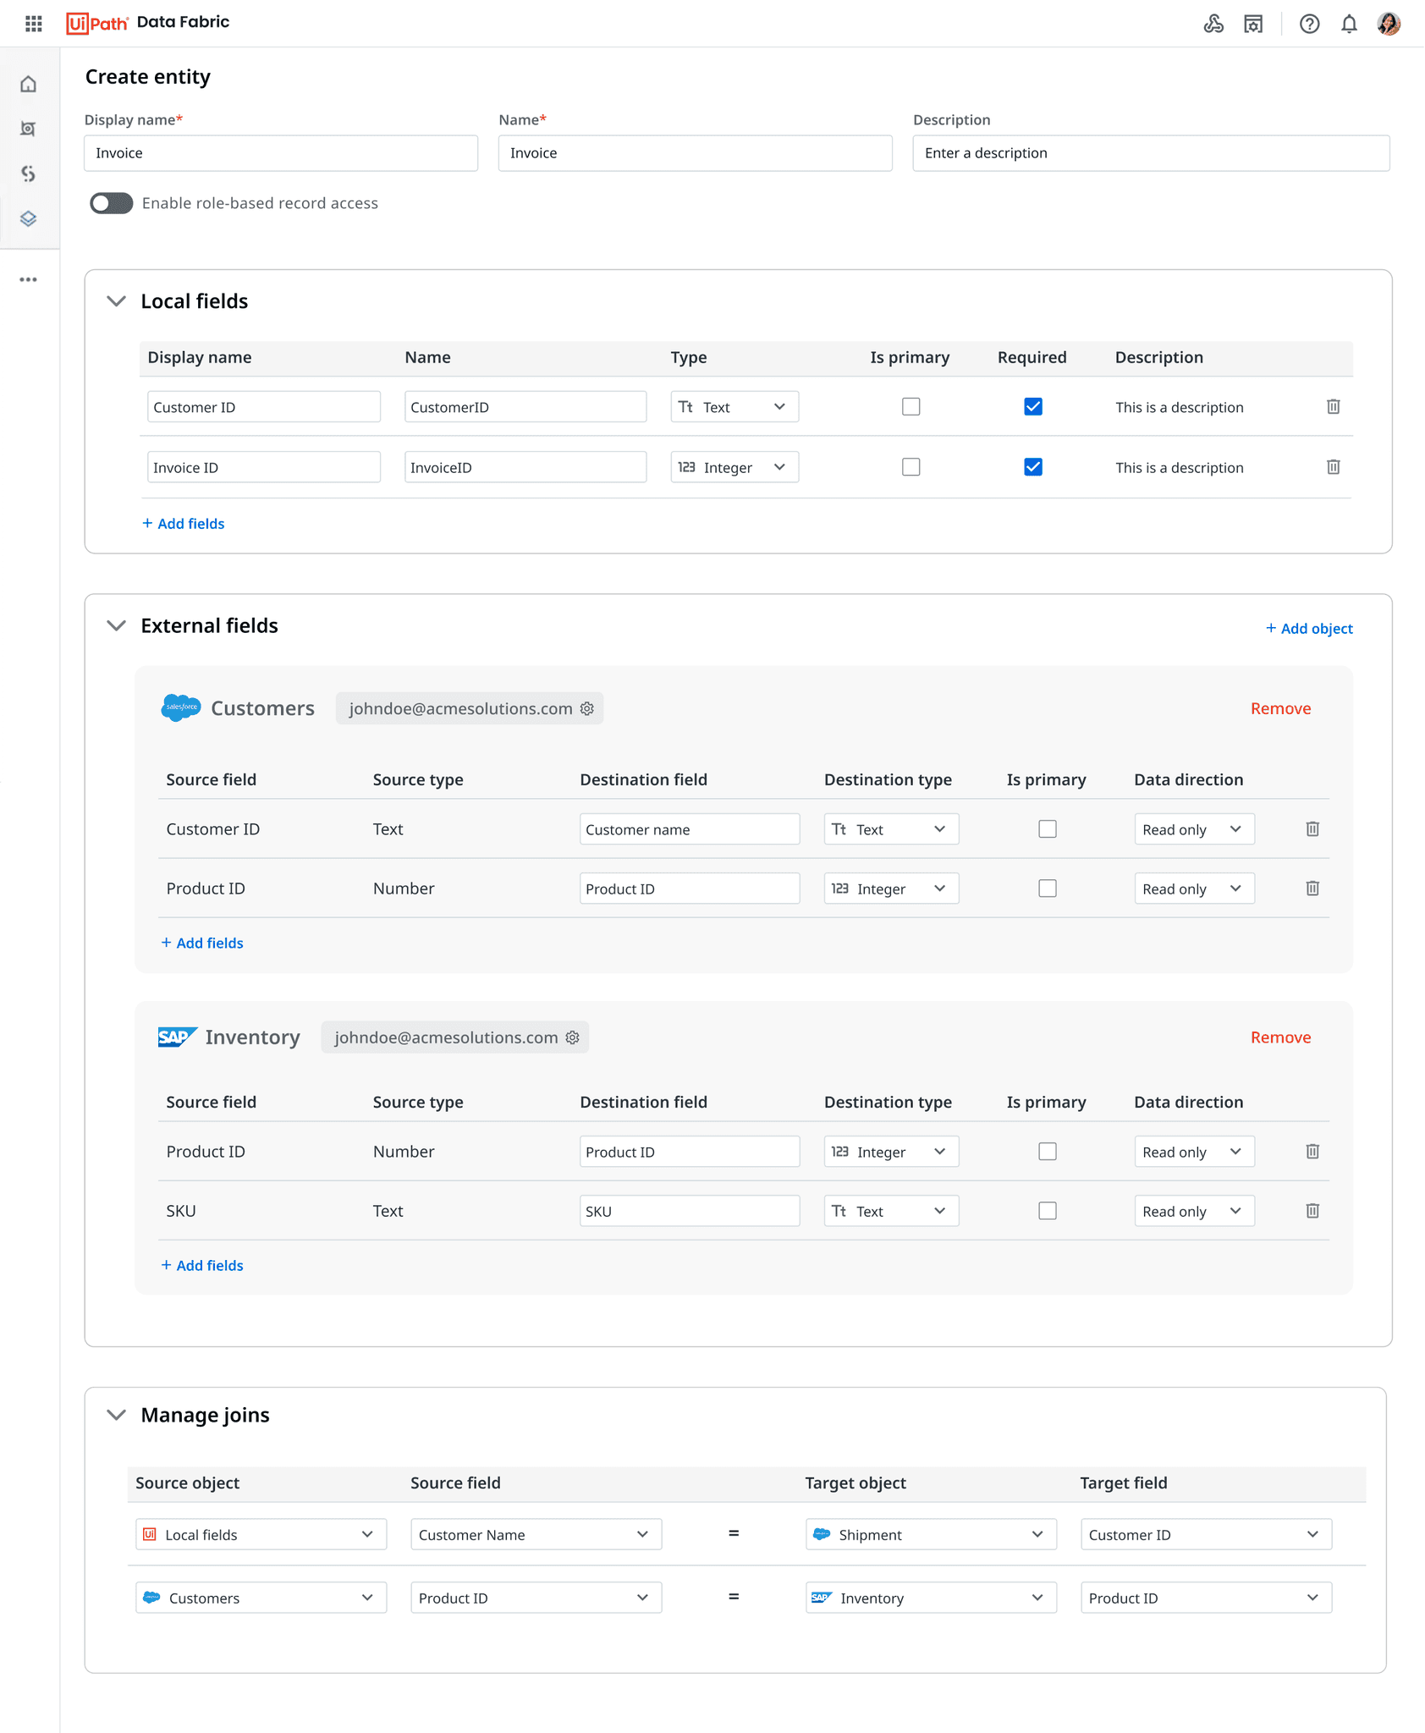Open Data direction dropdown for SKU row
The width and height of the screenshot is (1425, 1733).
pos(1194,1211)
